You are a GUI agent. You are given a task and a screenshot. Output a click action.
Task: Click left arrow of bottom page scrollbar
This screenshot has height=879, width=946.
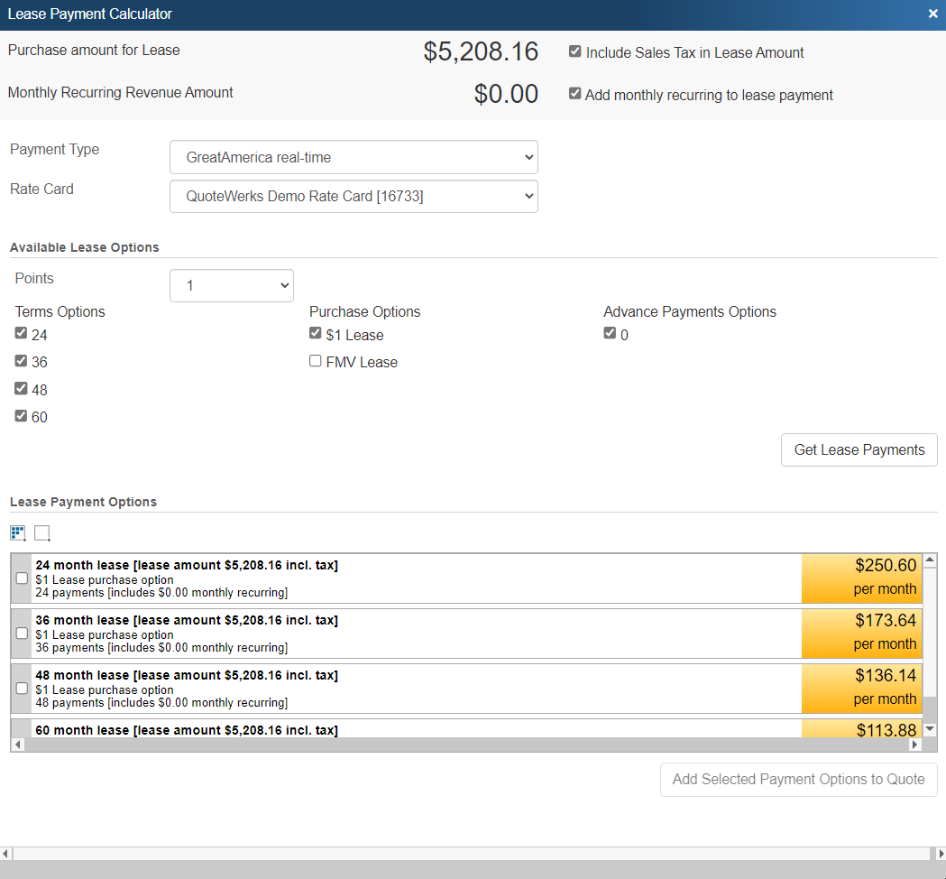[6, 854]
